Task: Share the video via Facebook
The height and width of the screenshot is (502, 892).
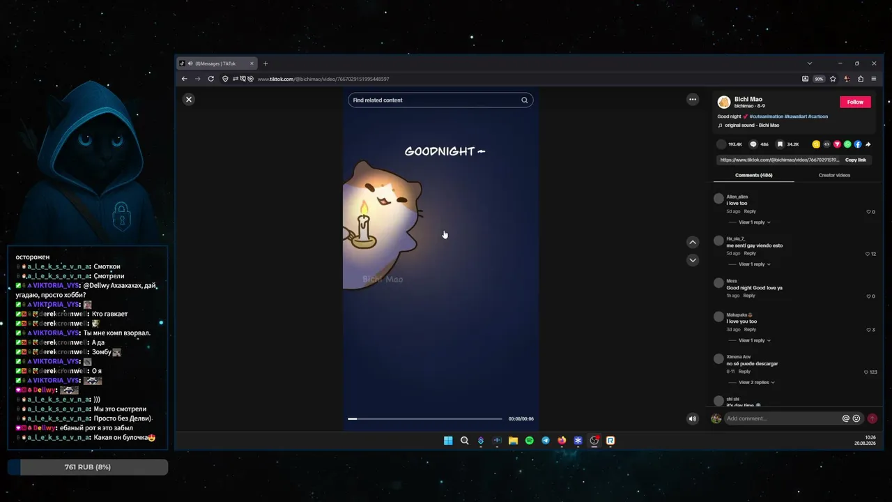Action: click(858, 144)
